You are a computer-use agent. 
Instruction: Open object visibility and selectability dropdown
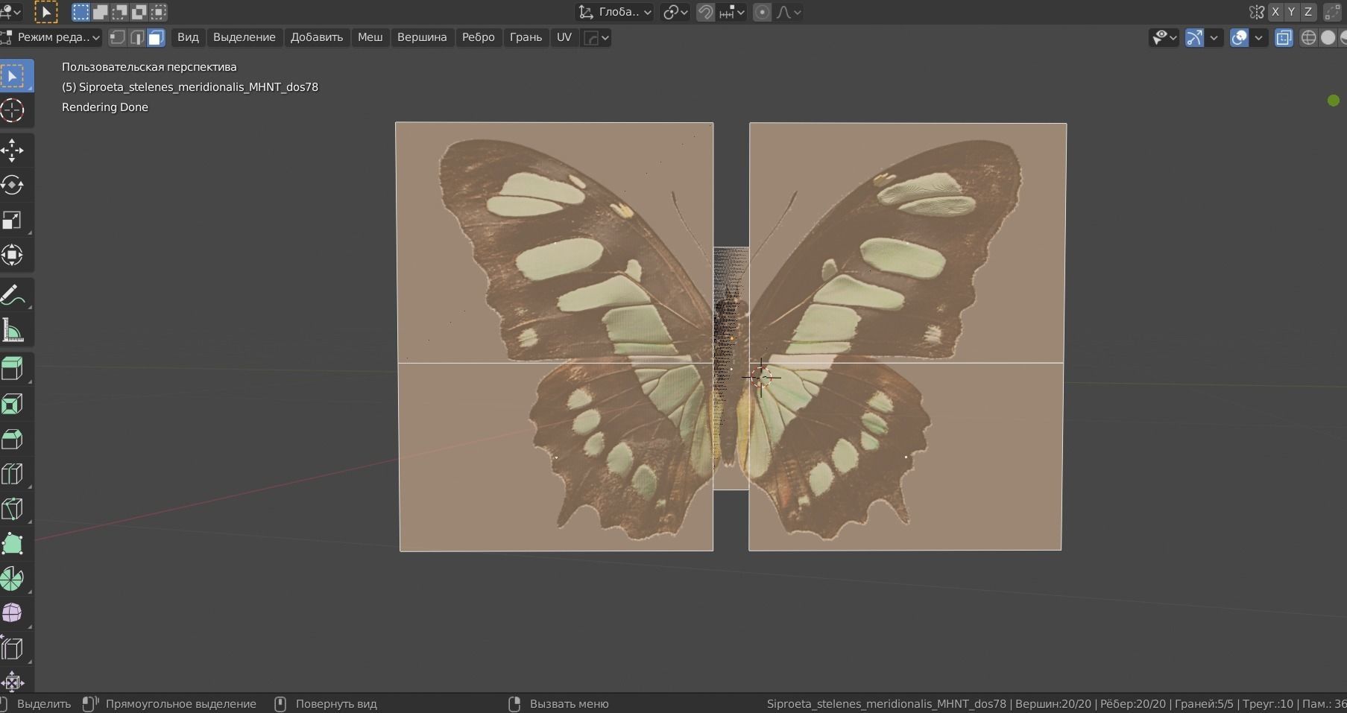coord(1164,37)
